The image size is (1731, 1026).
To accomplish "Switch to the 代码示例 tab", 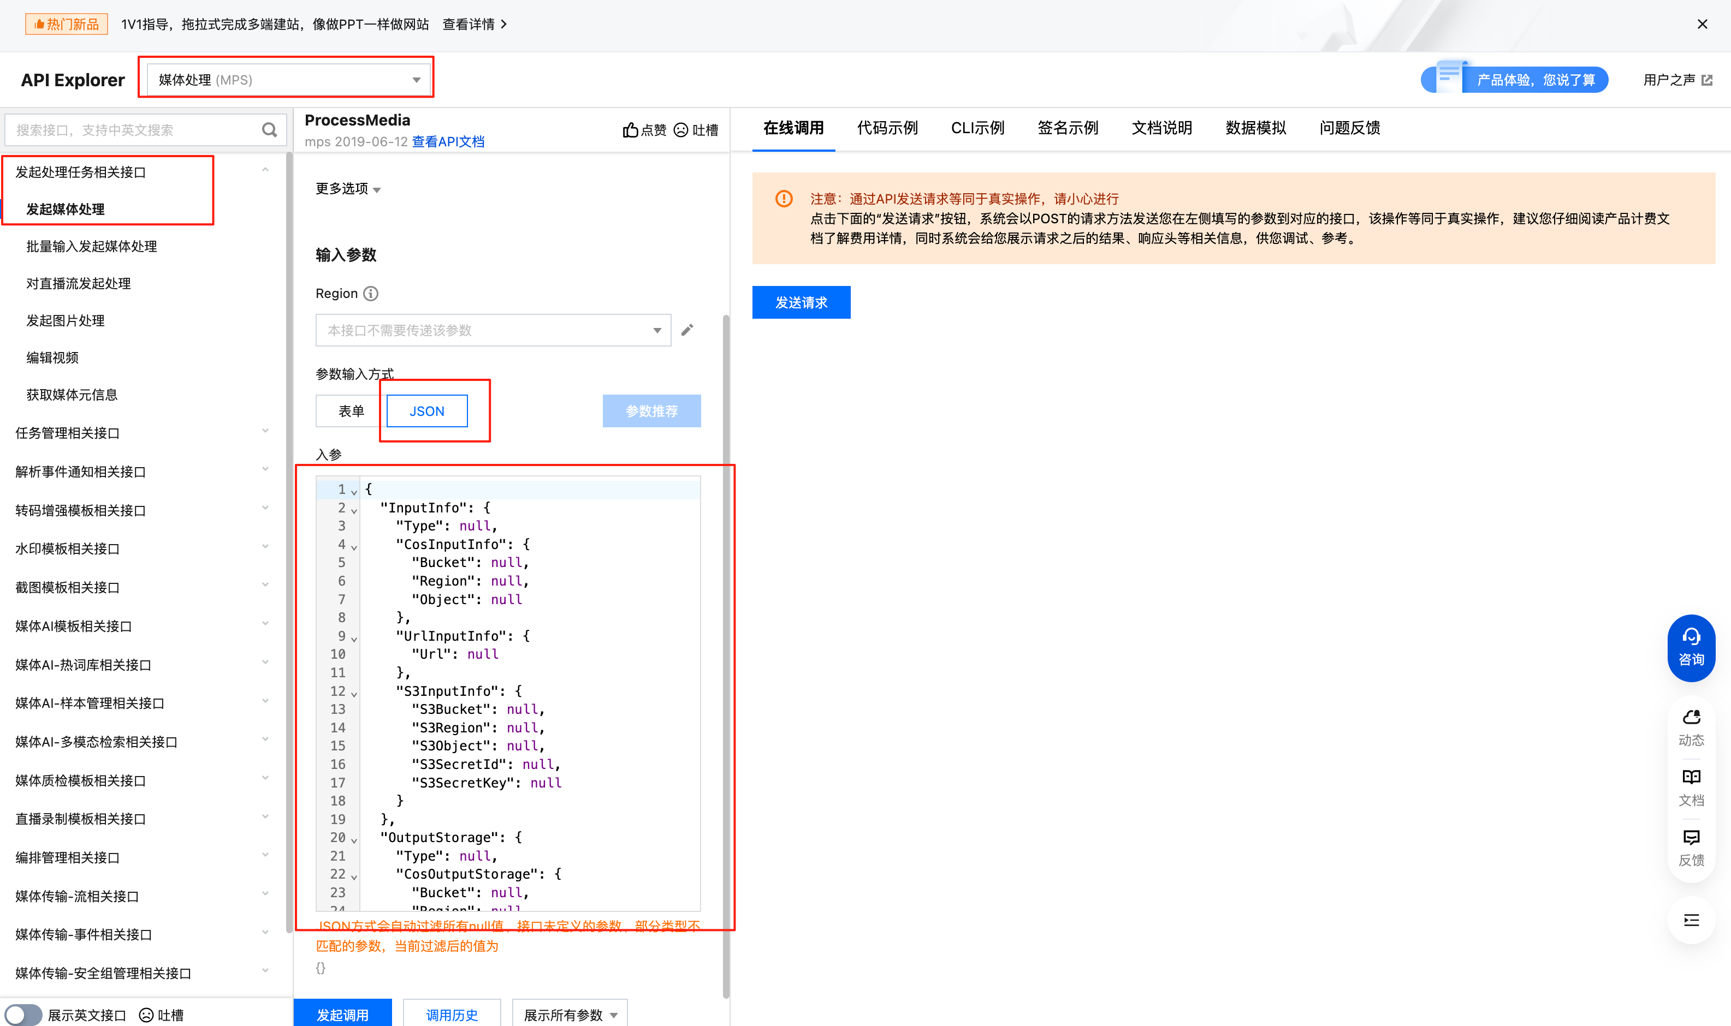I will click(x=887, y=128).
